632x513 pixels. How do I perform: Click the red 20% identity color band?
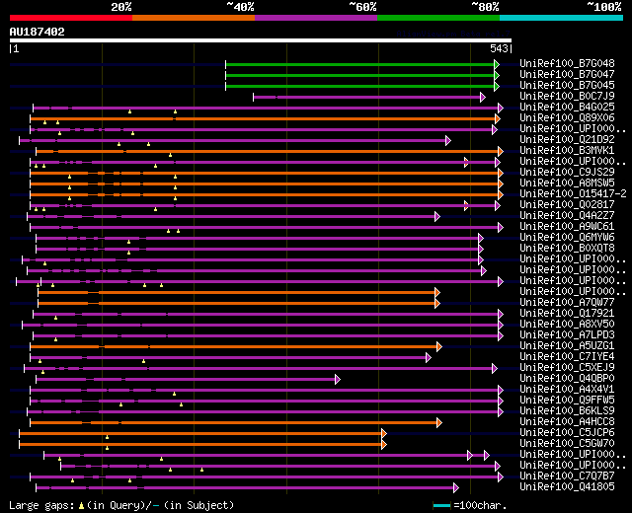[x=71, y=18]
